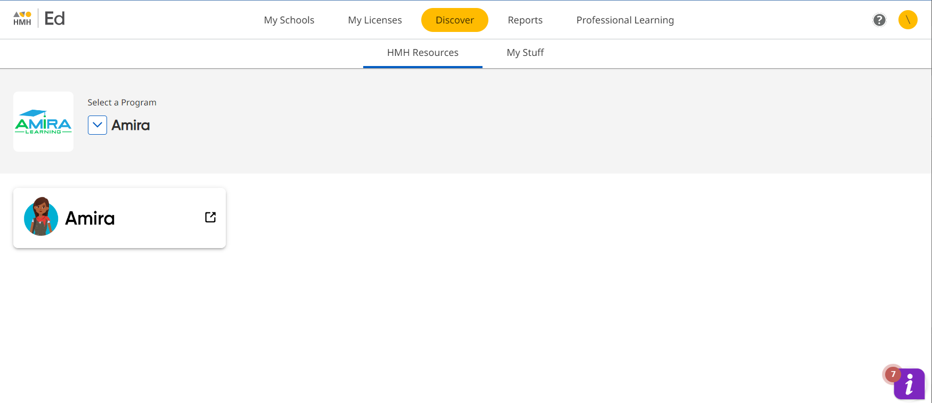Click Amira character avatar on the card
This screenshot has width=932, height=403.
pyautogui.click(x=41, y=217)
